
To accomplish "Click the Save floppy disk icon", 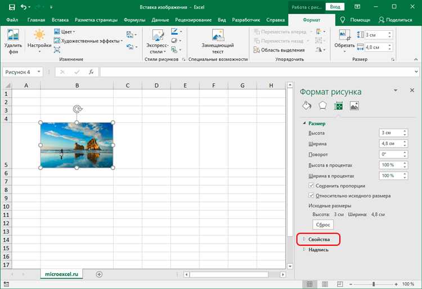I will point(12,7).
